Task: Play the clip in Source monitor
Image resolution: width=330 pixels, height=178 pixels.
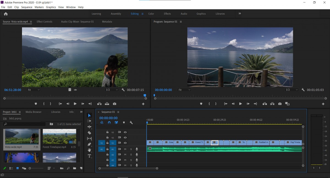Action: click(75, 104)
